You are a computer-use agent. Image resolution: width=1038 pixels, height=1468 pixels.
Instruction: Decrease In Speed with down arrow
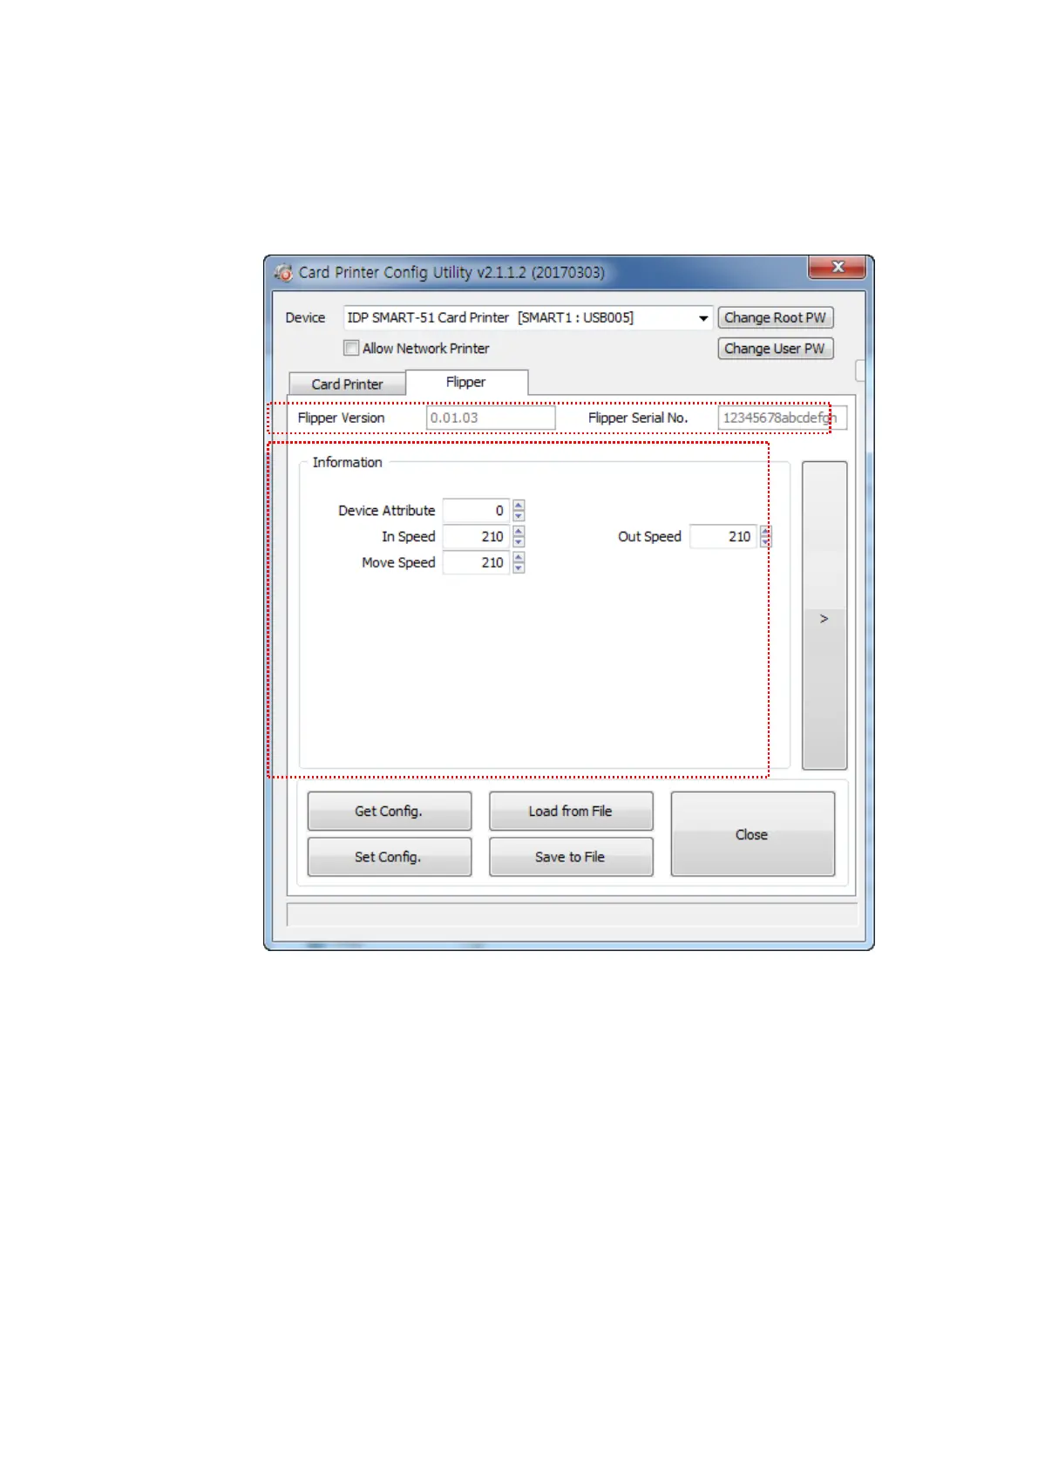[x=519, y=542]
